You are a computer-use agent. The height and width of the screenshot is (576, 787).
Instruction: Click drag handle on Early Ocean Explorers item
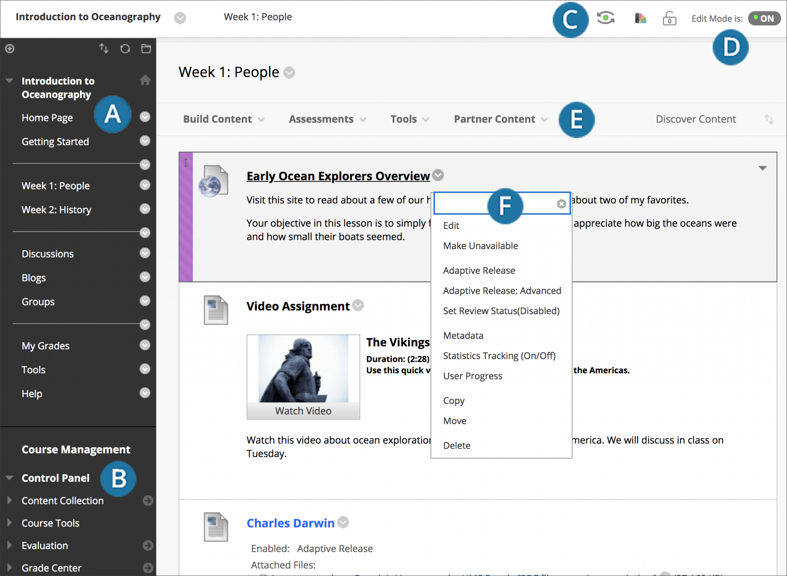(186, 163)
